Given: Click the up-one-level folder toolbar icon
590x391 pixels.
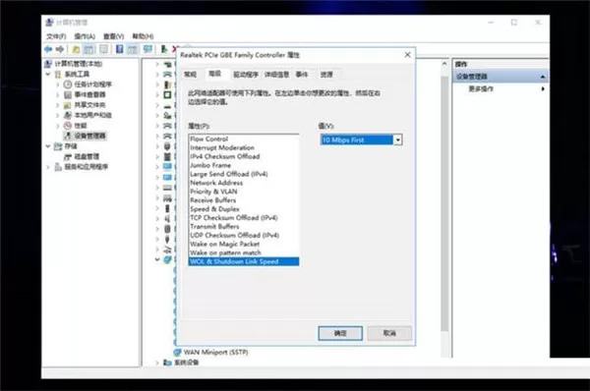Looking at the screenshot, I should pos(76,49).
